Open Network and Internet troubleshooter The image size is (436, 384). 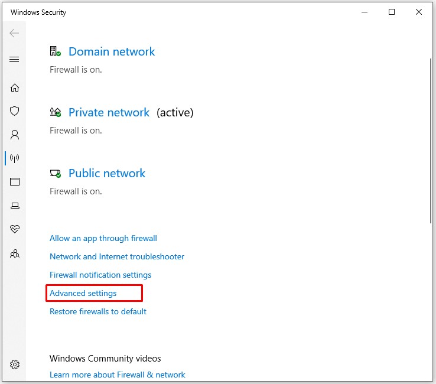click(x=117, y=257)
